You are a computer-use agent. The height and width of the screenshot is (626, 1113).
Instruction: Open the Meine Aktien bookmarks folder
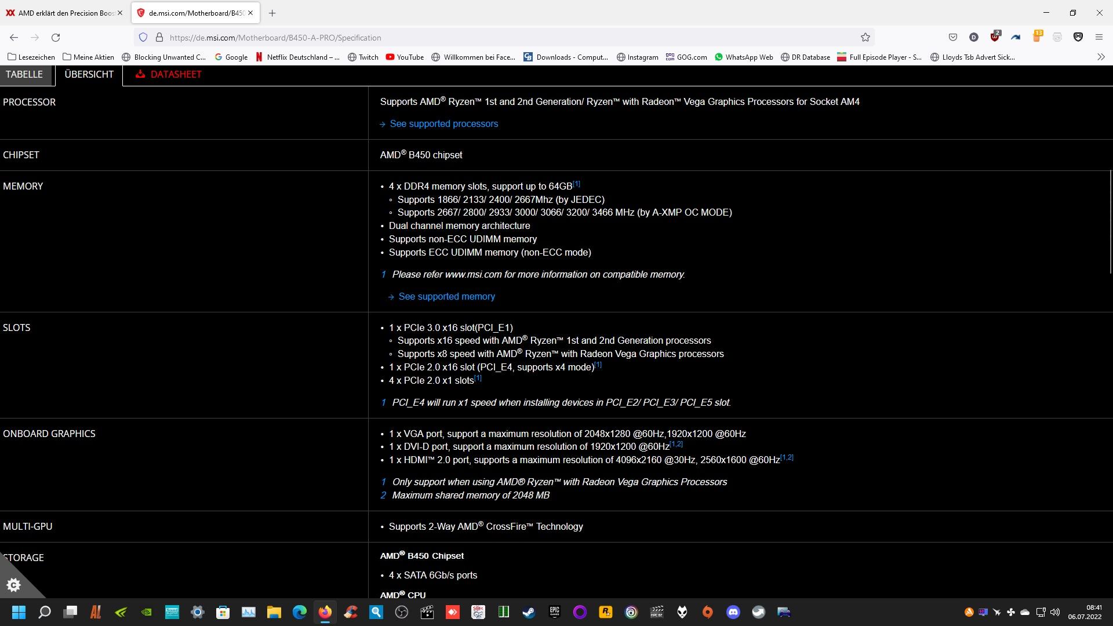[88, 57]
